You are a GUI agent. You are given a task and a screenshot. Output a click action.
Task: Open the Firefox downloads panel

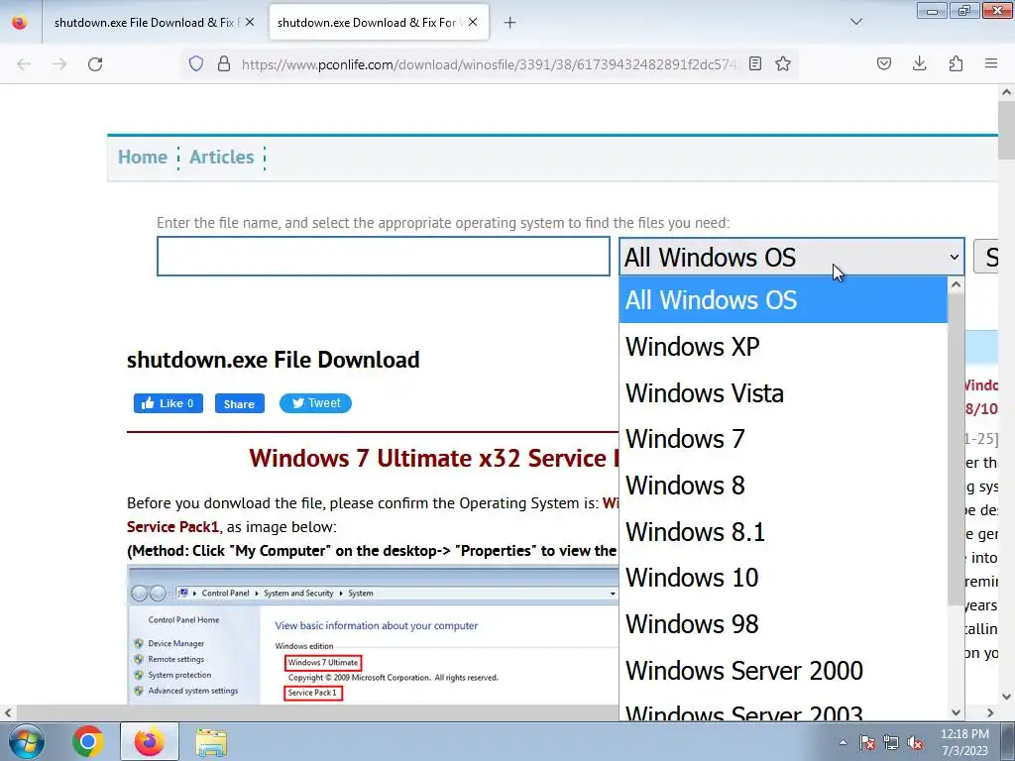pos(919,63)
